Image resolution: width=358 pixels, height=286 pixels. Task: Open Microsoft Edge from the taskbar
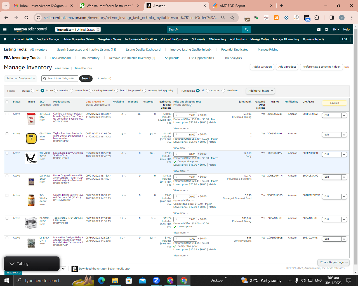pyautogui.click(x=102, y=280)
